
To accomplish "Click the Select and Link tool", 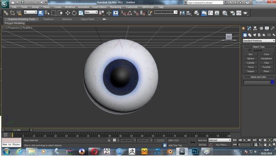I will click(x=6, y=13).
